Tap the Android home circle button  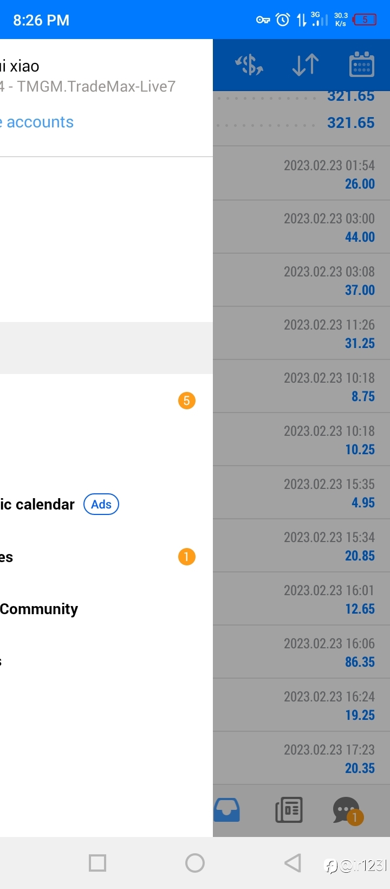[x=195, y=862]
